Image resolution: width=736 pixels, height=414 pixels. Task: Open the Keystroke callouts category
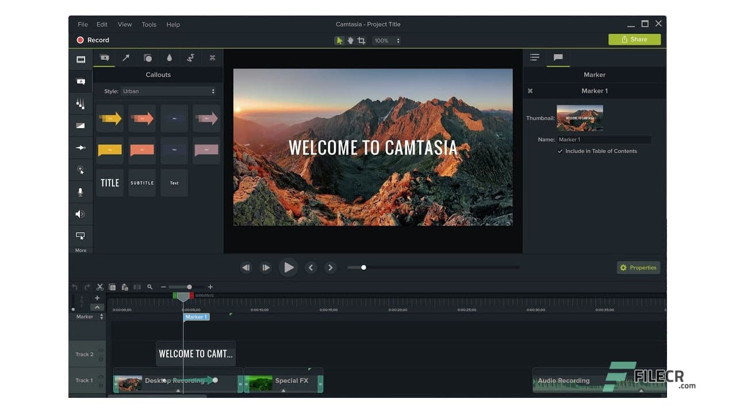[x=212, y=57]
